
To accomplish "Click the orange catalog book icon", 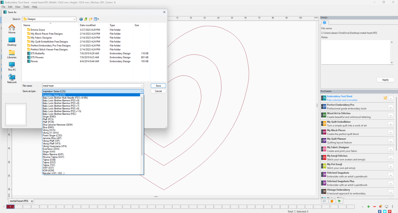I will (332, 201).
